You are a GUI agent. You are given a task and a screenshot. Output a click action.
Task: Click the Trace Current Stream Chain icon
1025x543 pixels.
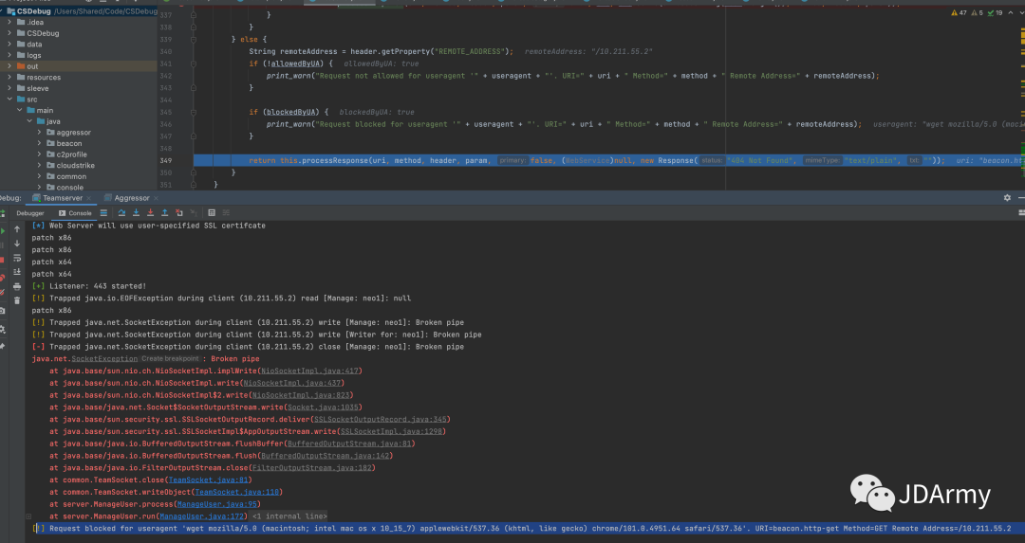pyautogui.click(x=226, y=213)
